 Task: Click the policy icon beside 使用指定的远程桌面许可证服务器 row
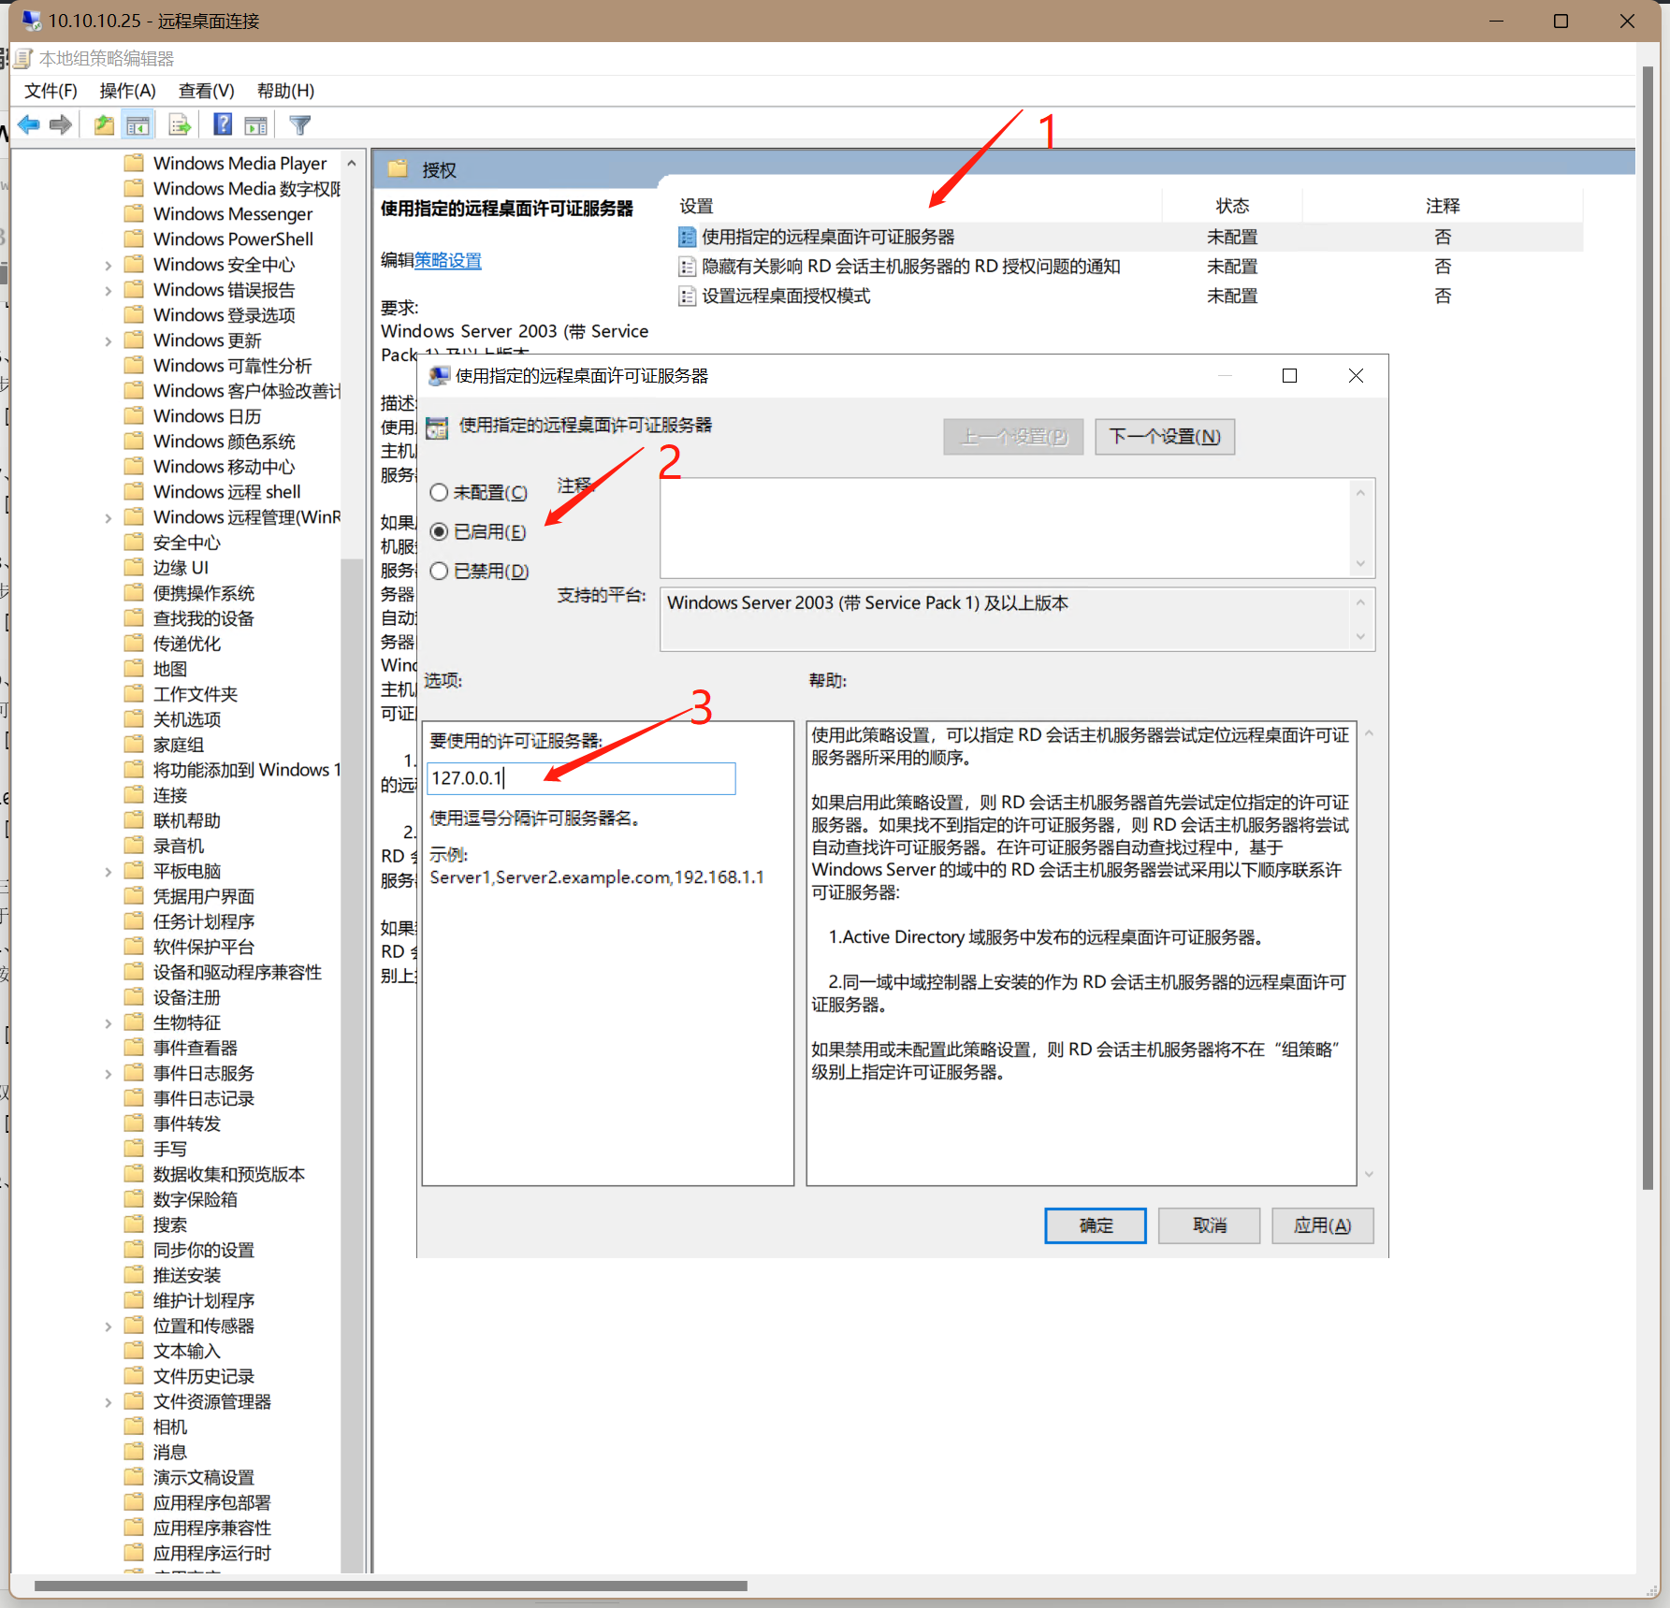point(687,237)
